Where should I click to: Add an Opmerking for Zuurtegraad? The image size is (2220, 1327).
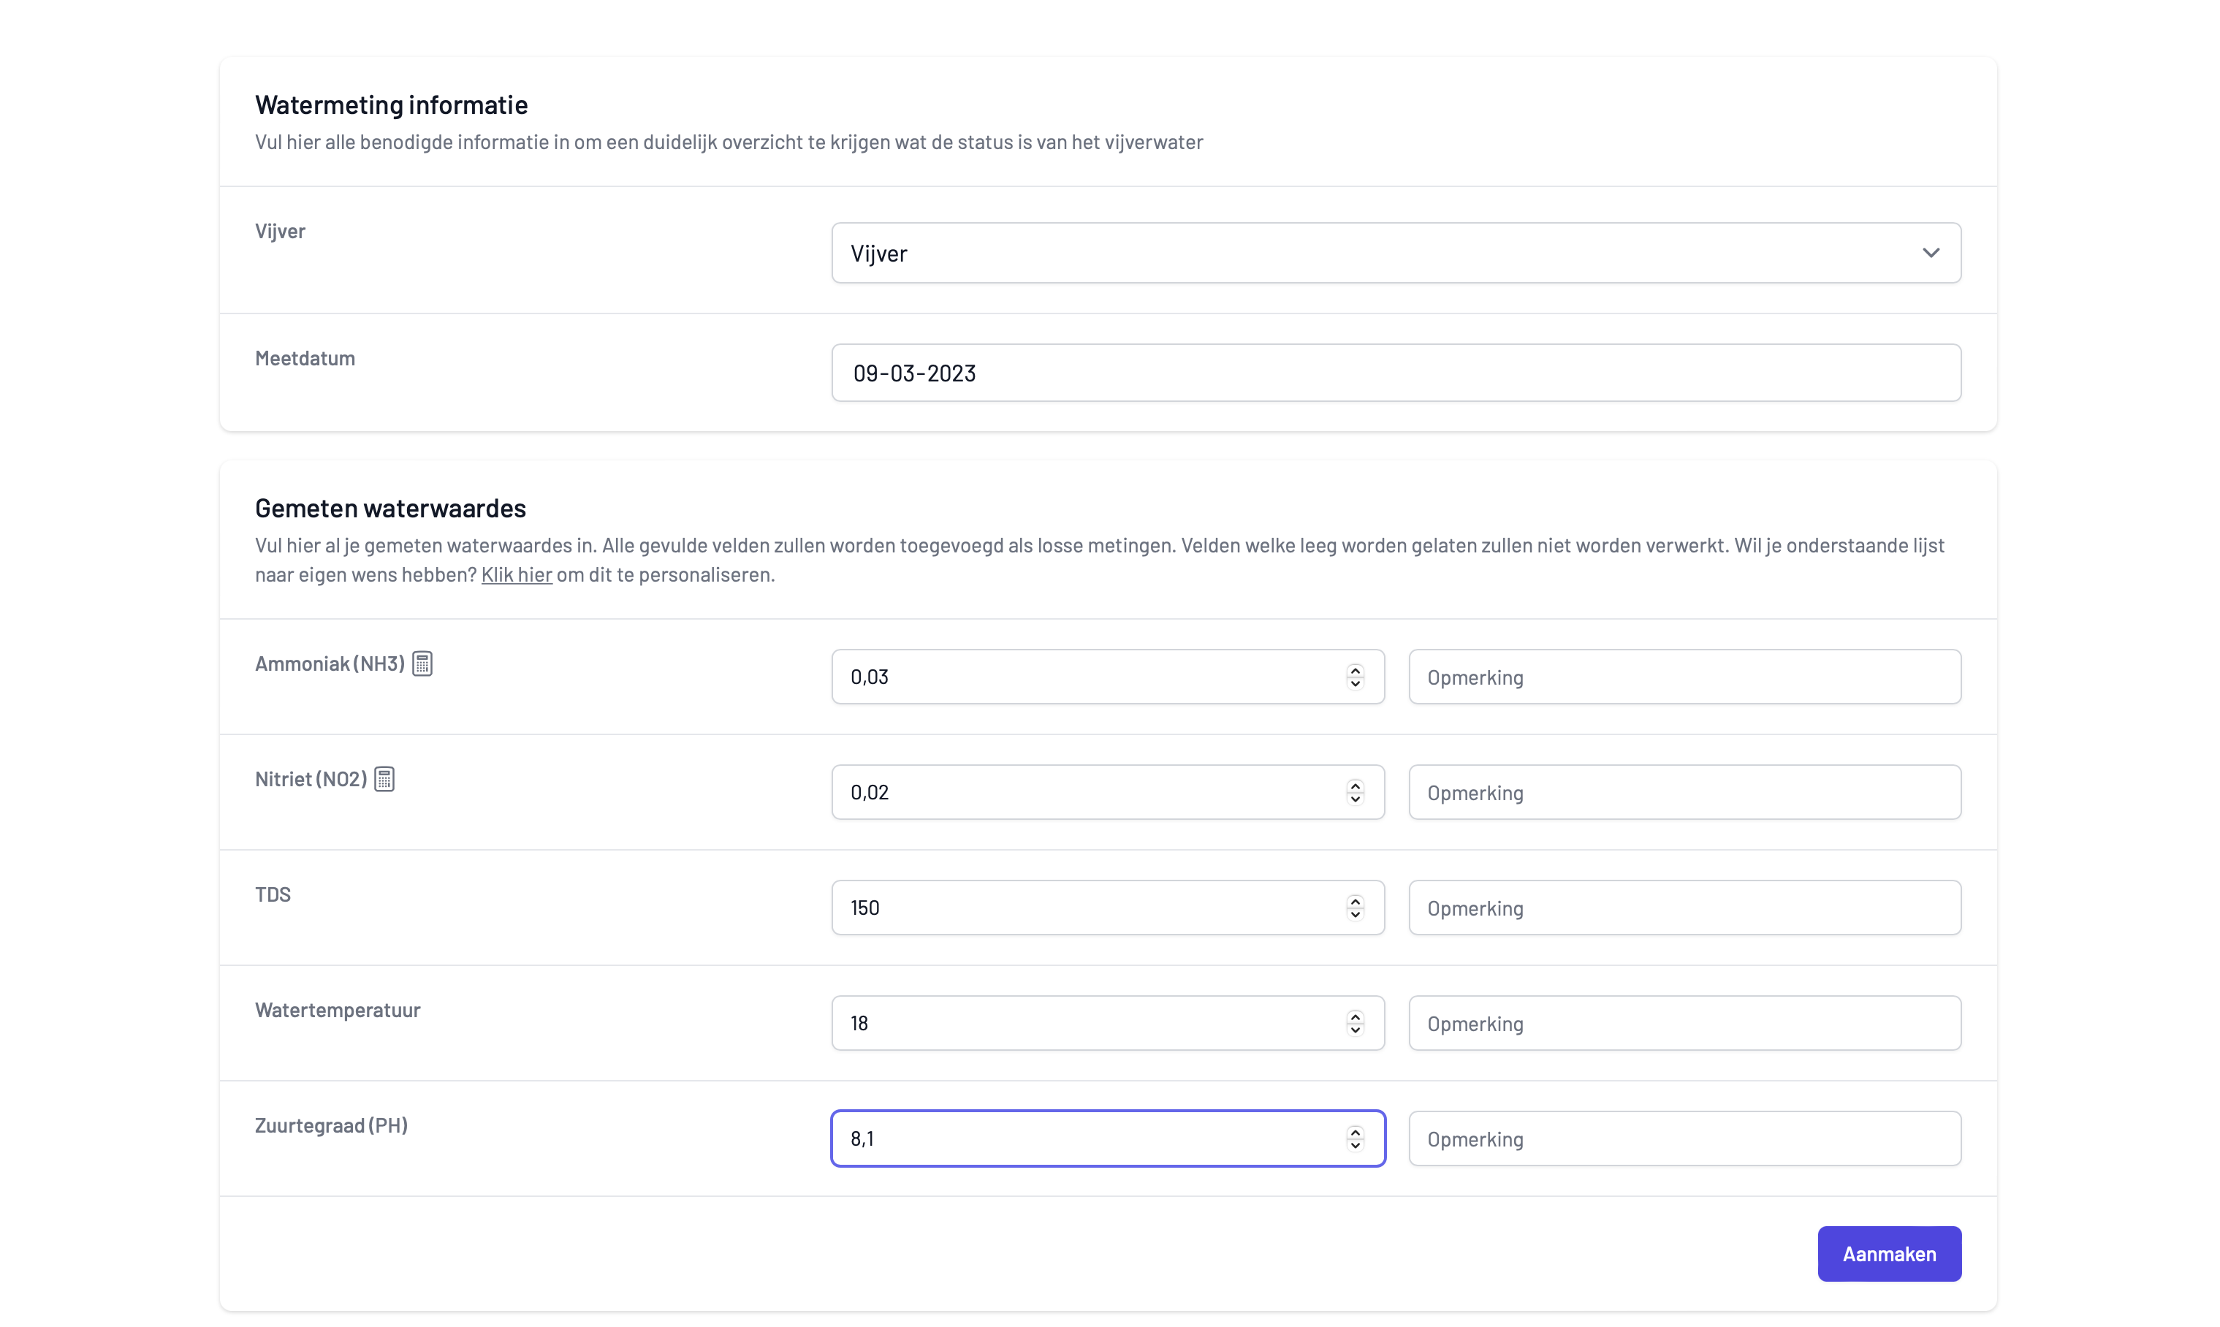pyautogui.click(x=1684, y=1138)
